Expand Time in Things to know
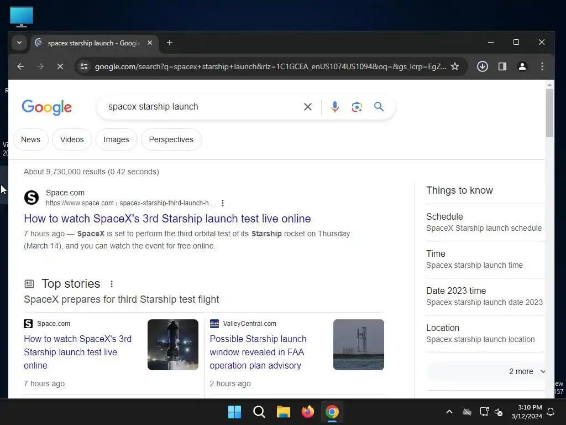 pos(485,259)
